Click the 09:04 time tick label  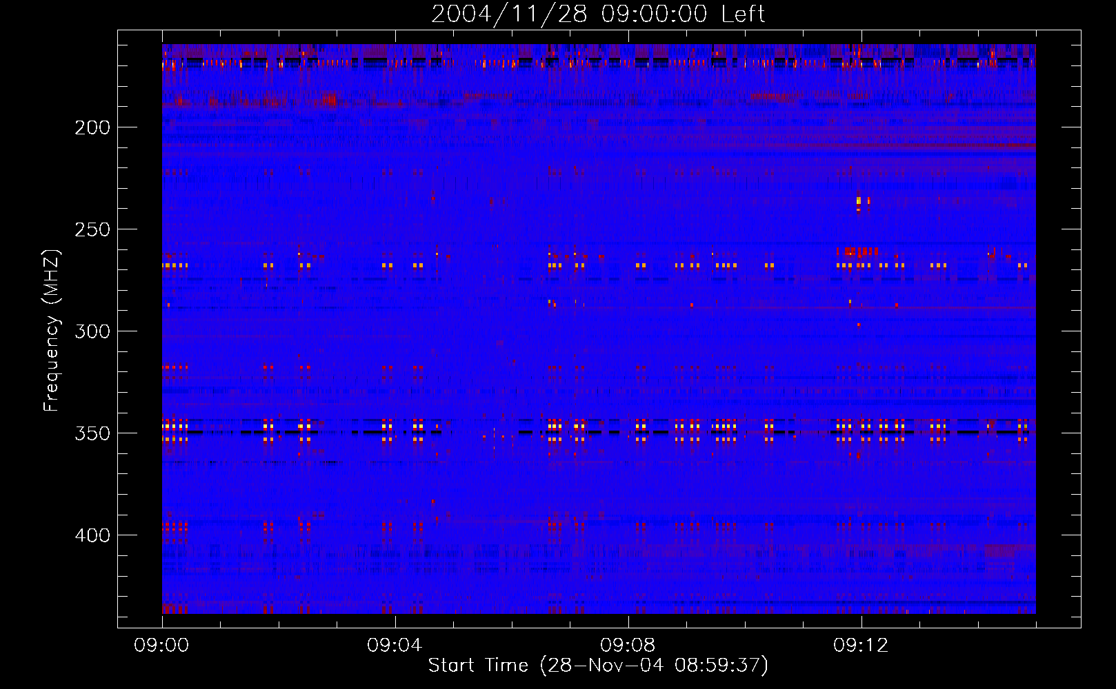(395, 646)
